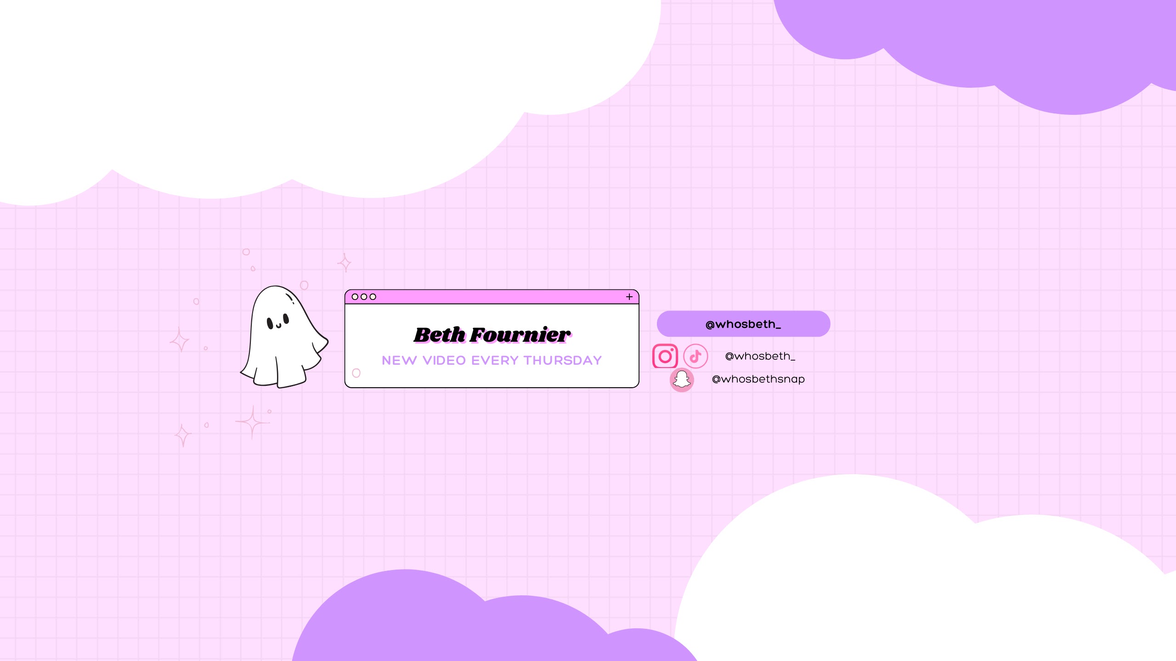
Task: Click the Instagram logo icon
Action: (665, 356)
